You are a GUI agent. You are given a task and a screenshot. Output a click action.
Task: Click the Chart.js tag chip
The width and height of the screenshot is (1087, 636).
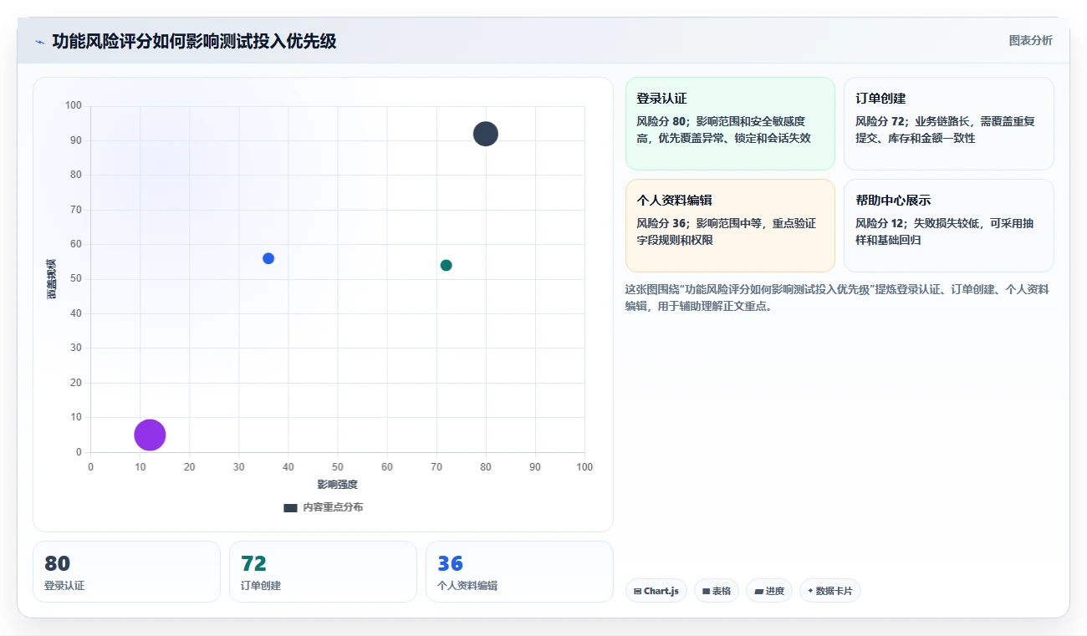656,591
